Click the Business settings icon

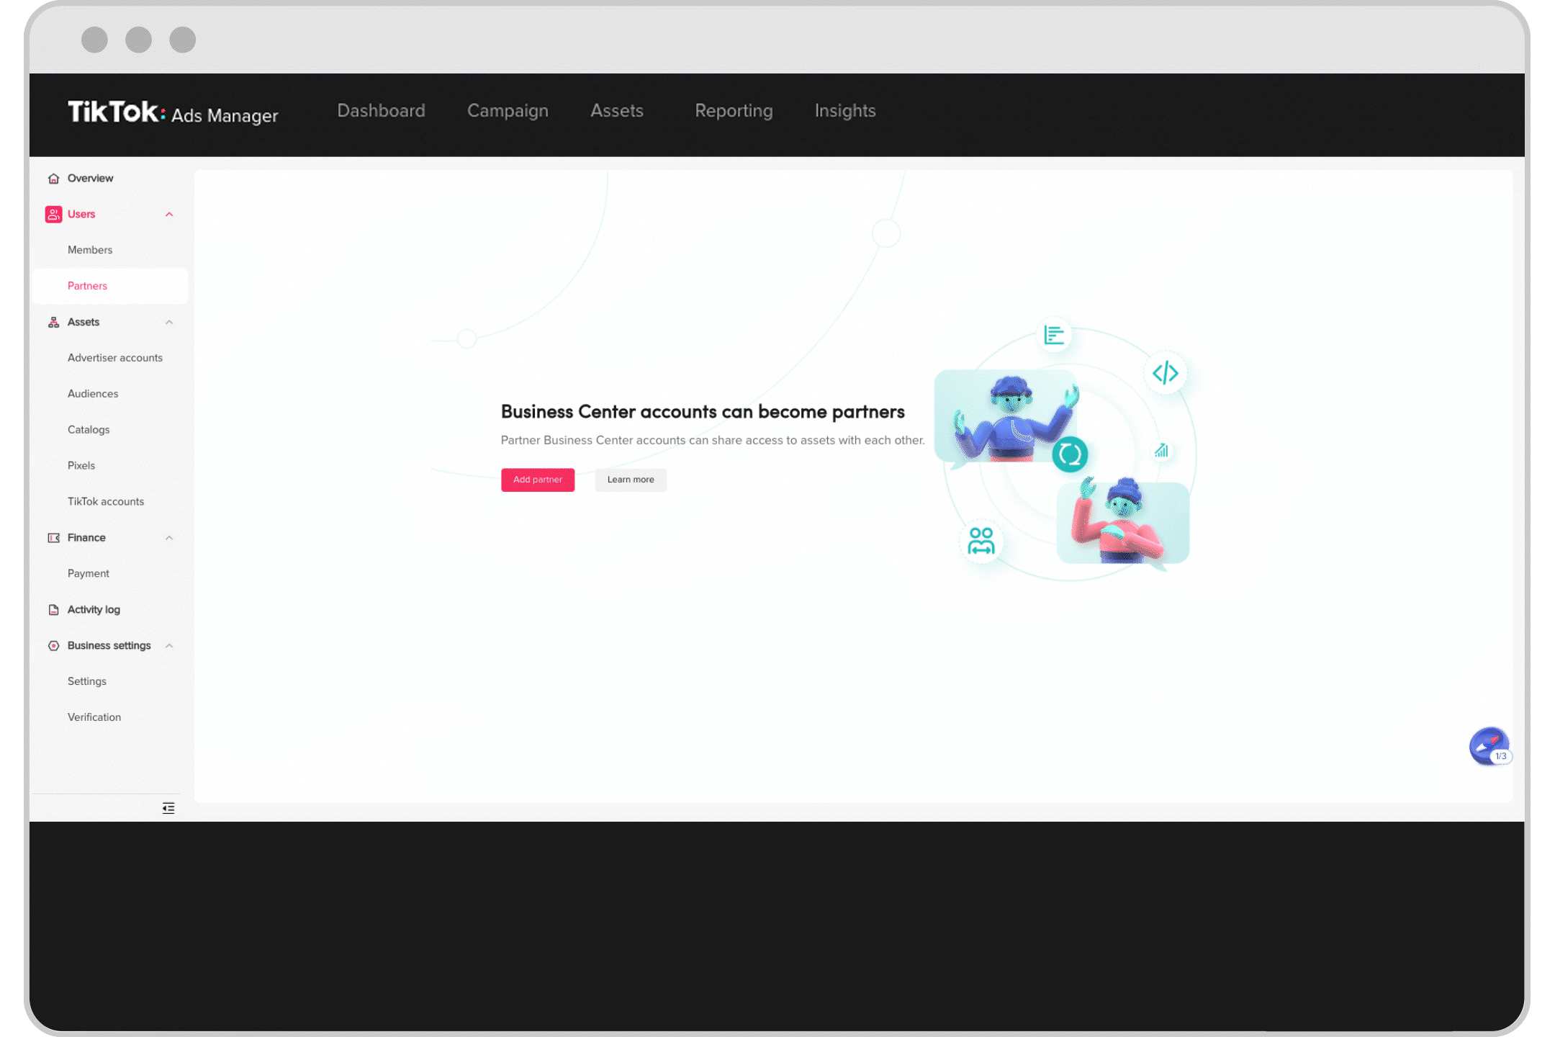tap(53, 645)
